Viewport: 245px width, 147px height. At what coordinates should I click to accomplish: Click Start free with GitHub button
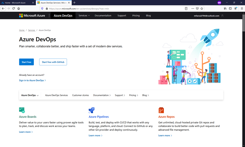click(x=53, y=62)
